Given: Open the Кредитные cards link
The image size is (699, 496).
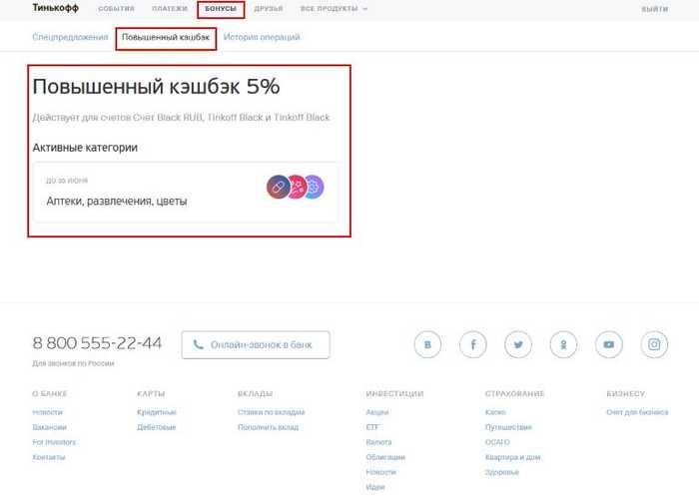Looking at the screenshot, I should (157, 412).
